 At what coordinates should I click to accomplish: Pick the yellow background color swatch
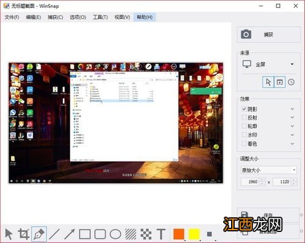click(194, 234)
